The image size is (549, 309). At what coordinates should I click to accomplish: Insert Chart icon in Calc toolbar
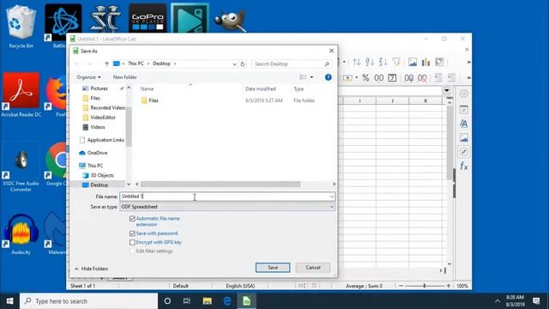(425, 63)
